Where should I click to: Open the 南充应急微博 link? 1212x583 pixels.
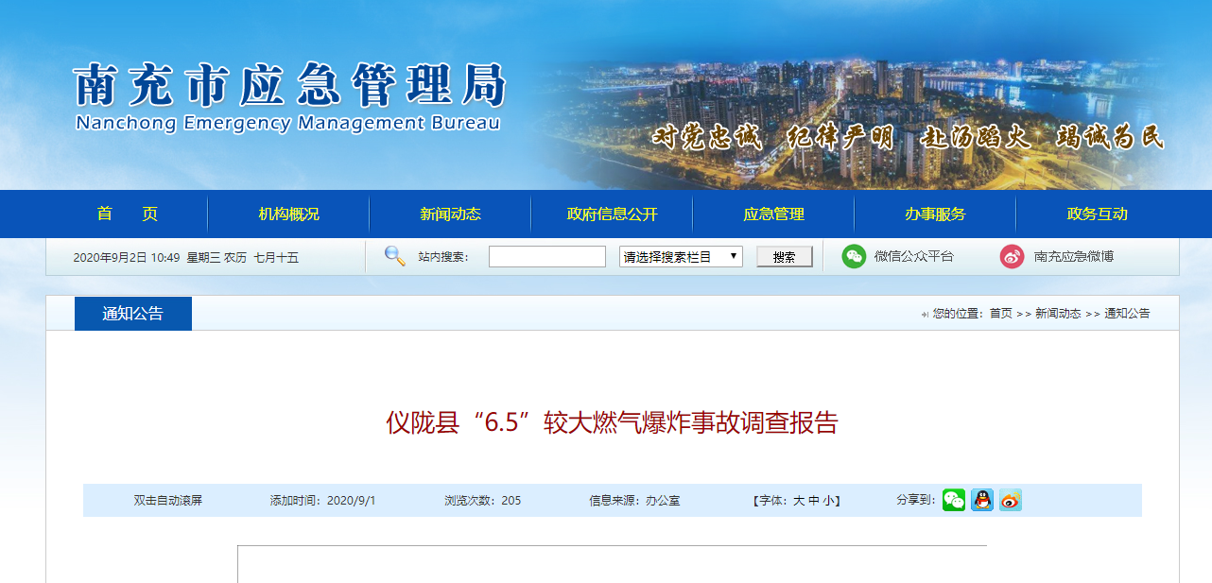1074,256
